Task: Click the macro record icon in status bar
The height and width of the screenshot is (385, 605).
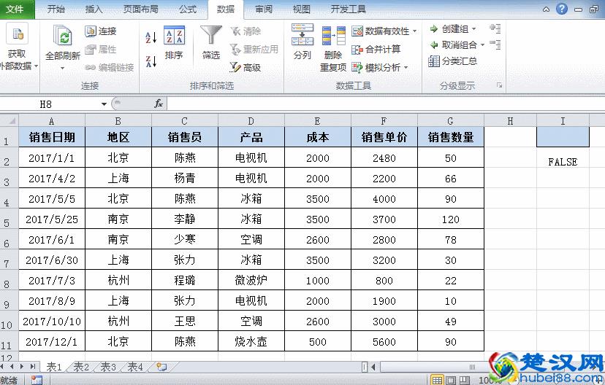Action: (37, 381)
